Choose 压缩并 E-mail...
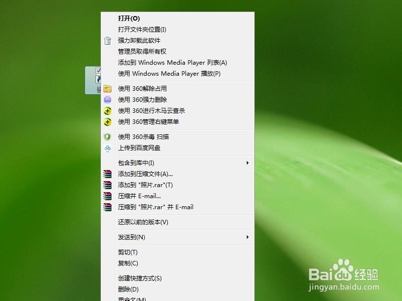The image size is (402, 301). (x=177, y=196)
